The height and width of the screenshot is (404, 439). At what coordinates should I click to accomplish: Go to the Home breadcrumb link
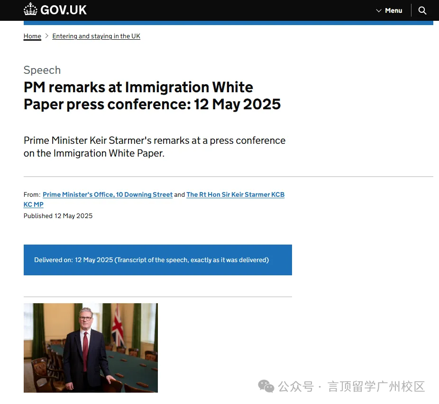pos(32,36)
